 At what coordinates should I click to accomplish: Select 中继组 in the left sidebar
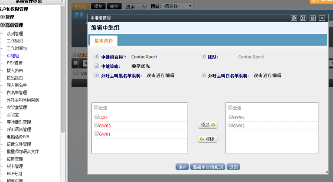pos(13,56)
